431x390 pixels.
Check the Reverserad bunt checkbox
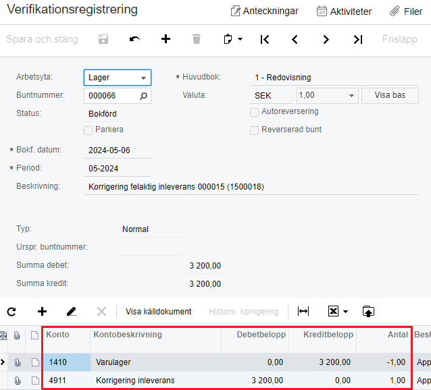255,130
